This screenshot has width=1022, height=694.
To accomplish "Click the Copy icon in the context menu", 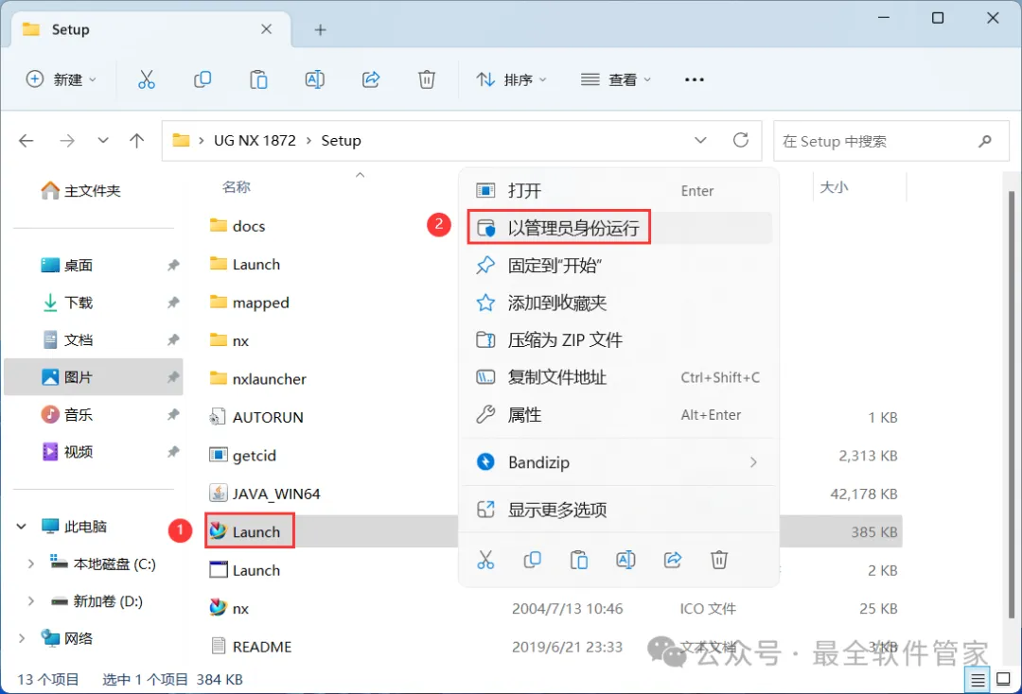I will pos(533,560).
